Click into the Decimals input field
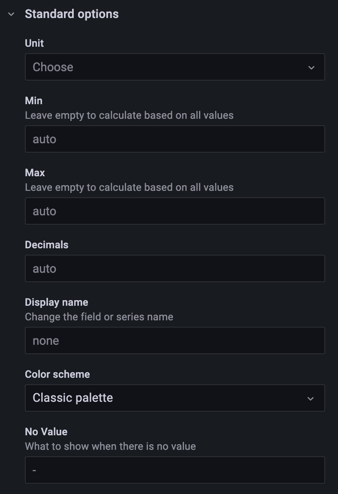This screenshot has height=494, width=338. click(x=175, y=268)
